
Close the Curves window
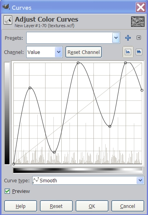click(141, 7)
